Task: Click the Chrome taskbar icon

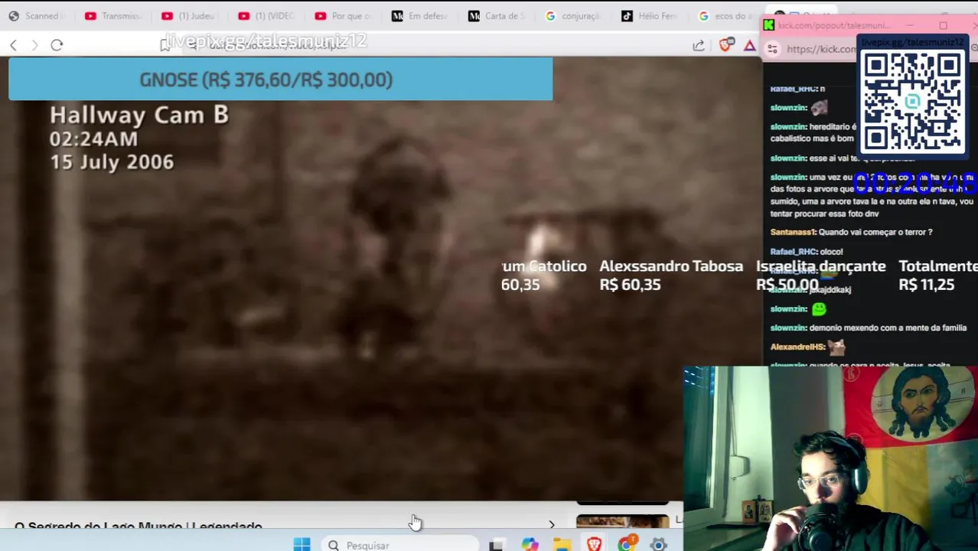Action: pyautogui.click(x=627, y=545)
